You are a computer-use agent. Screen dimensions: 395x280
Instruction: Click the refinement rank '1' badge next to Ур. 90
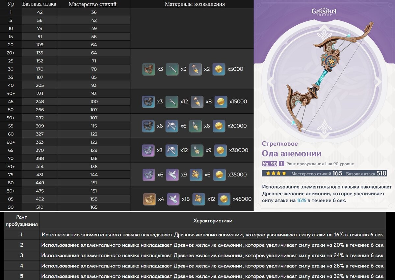pos(282,164)
